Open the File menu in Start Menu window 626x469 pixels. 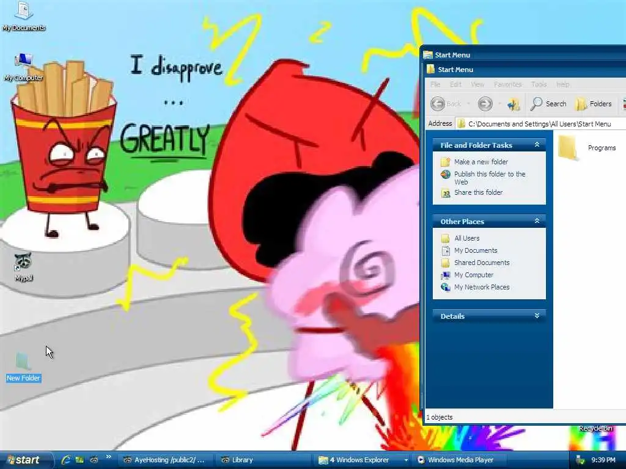[435, 84]
